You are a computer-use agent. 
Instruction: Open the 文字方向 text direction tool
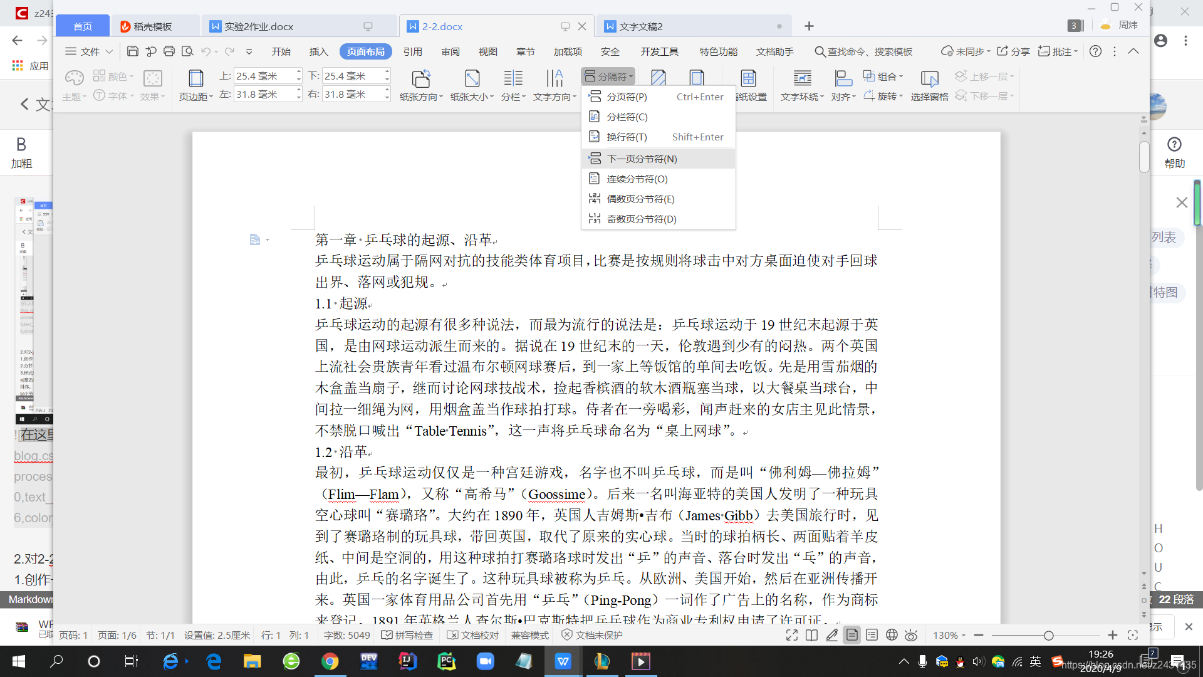[555, 85]
